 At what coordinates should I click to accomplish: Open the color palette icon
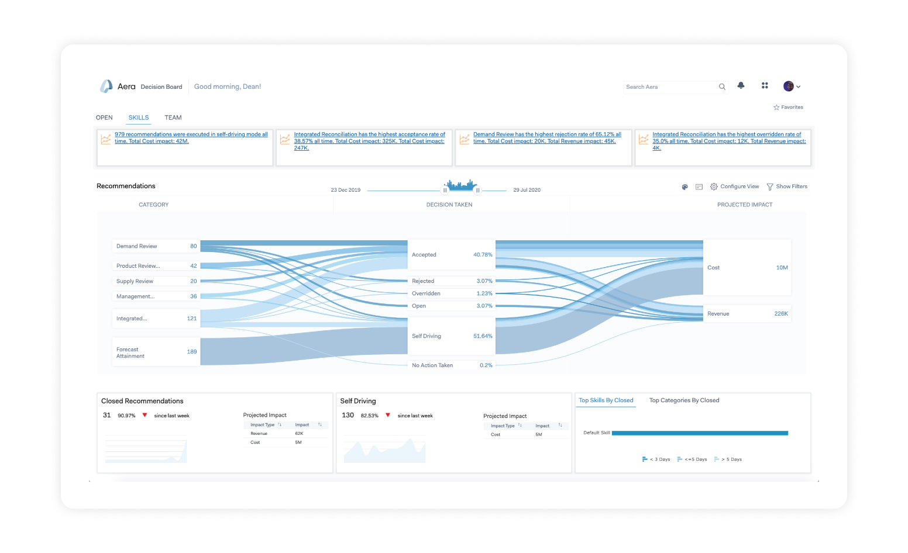(x=685, y=187)
